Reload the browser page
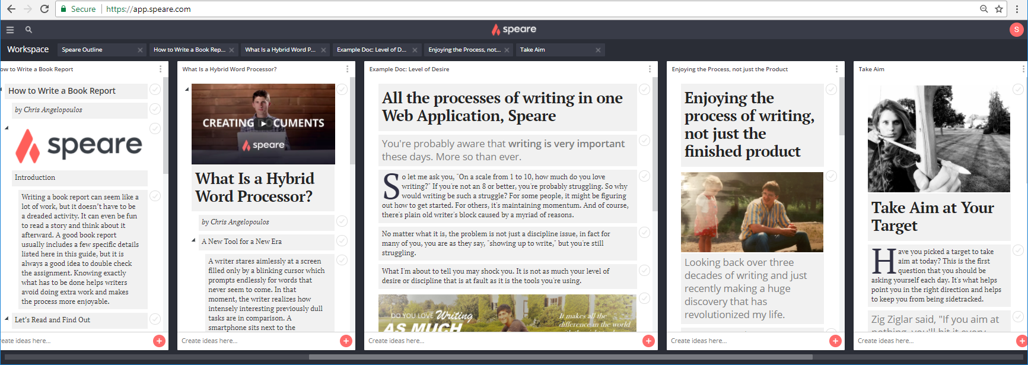The height and width of the screenshot is (365, 1028). [x=44, y=9]
